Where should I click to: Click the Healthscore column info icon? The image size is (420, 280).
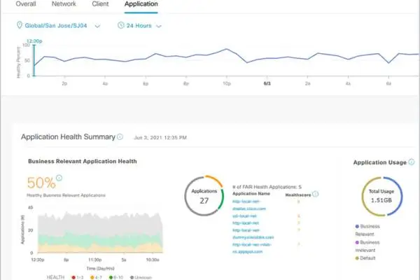315,194
